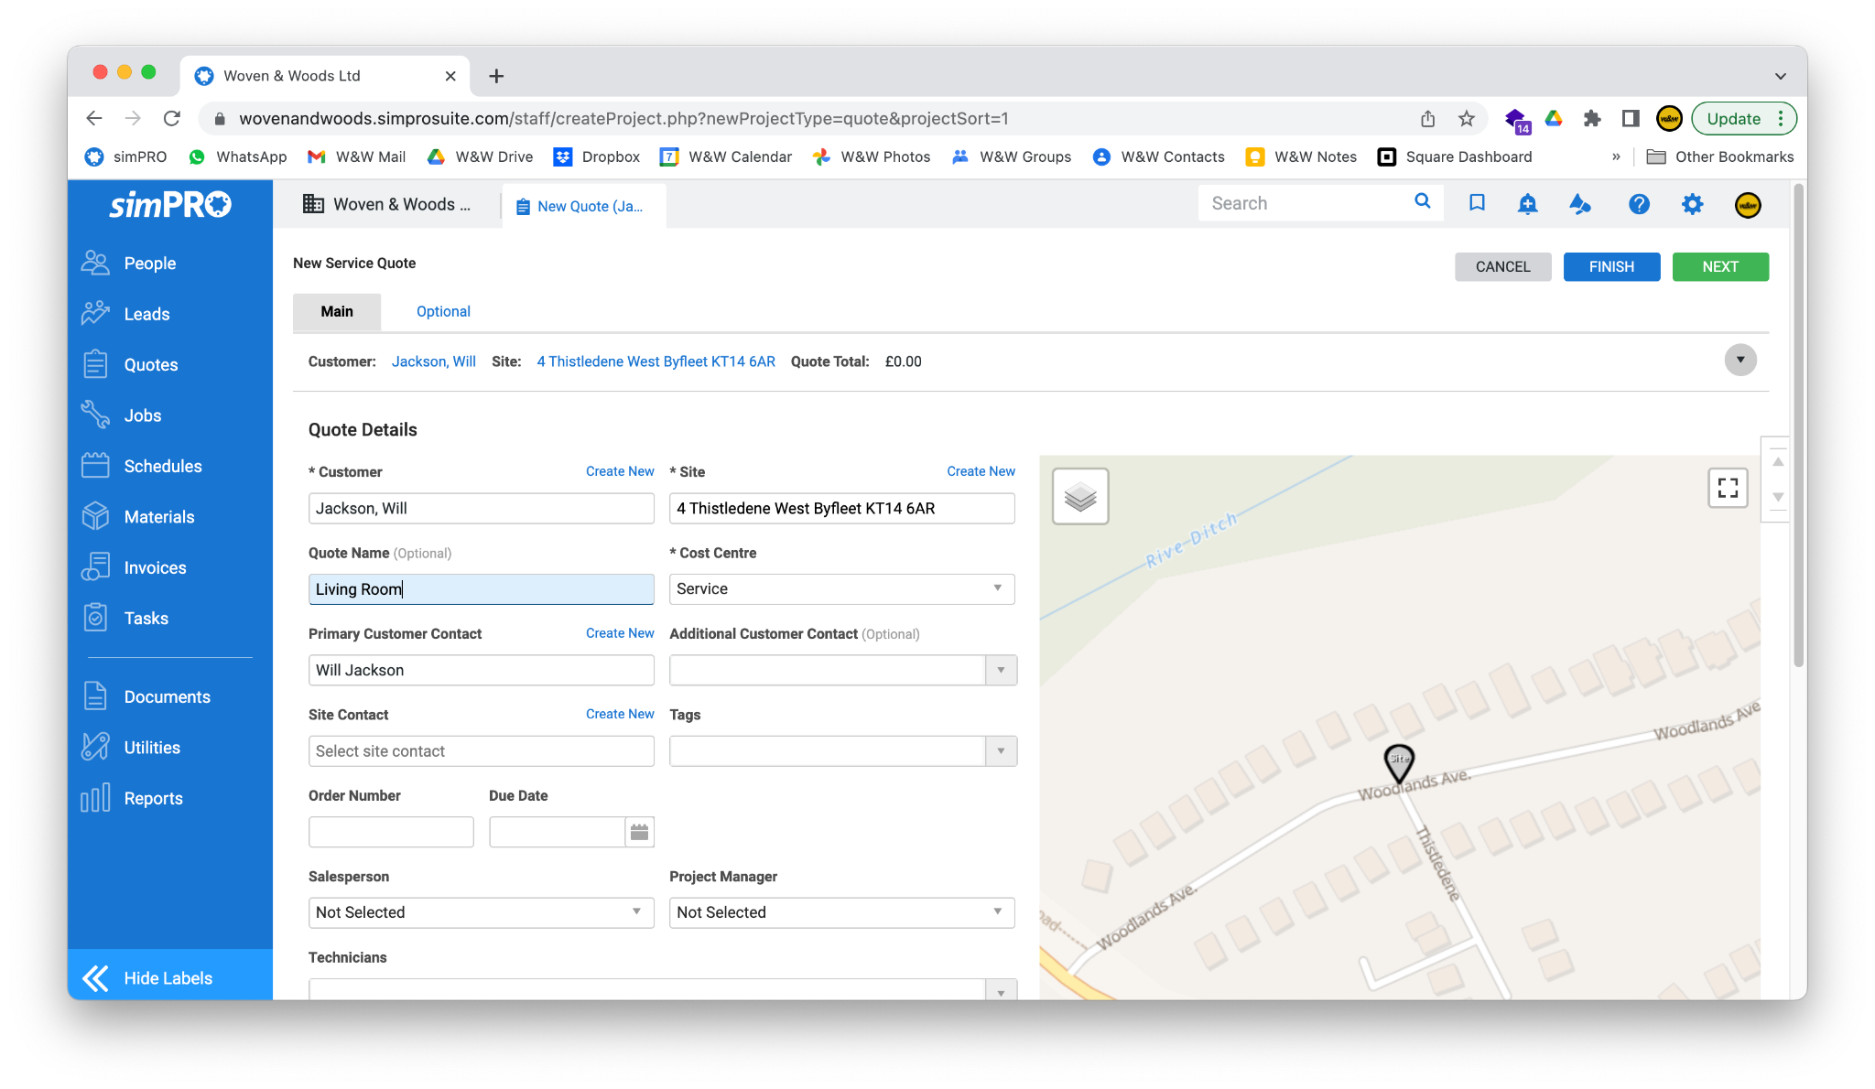1875x1089 pixels.
Task: Open the settings gear icon in header
Action: (x=1692, y=204)
